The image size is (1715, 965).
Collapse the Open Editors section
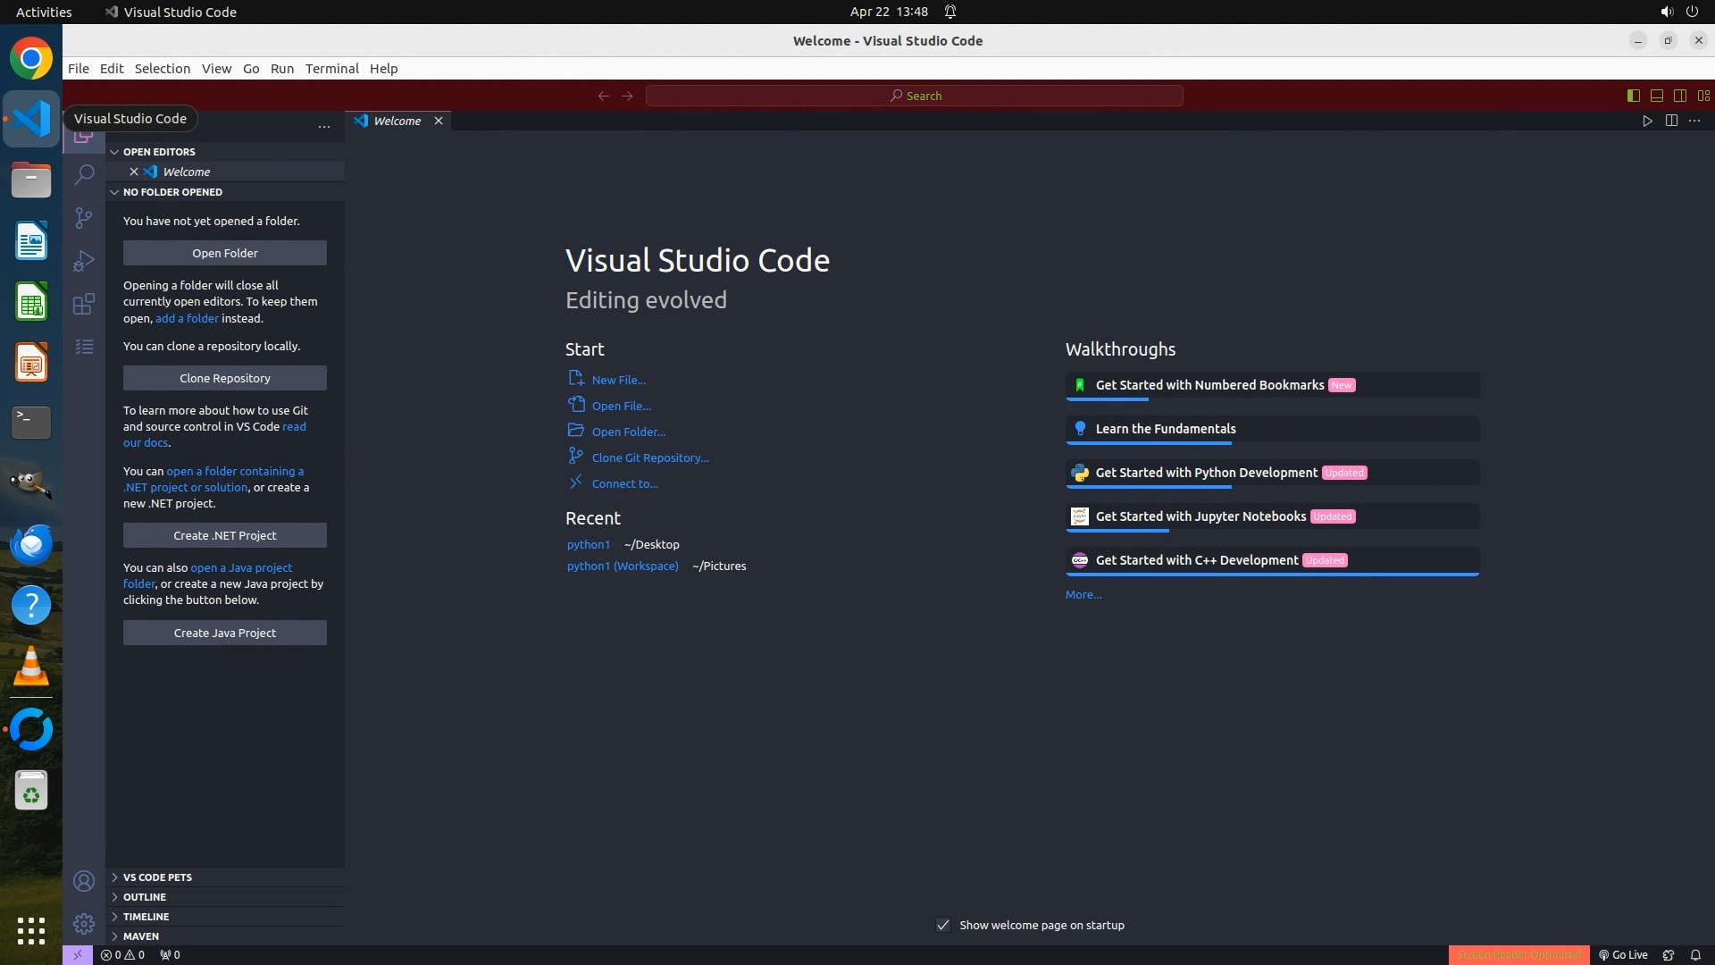coord(159,152)
